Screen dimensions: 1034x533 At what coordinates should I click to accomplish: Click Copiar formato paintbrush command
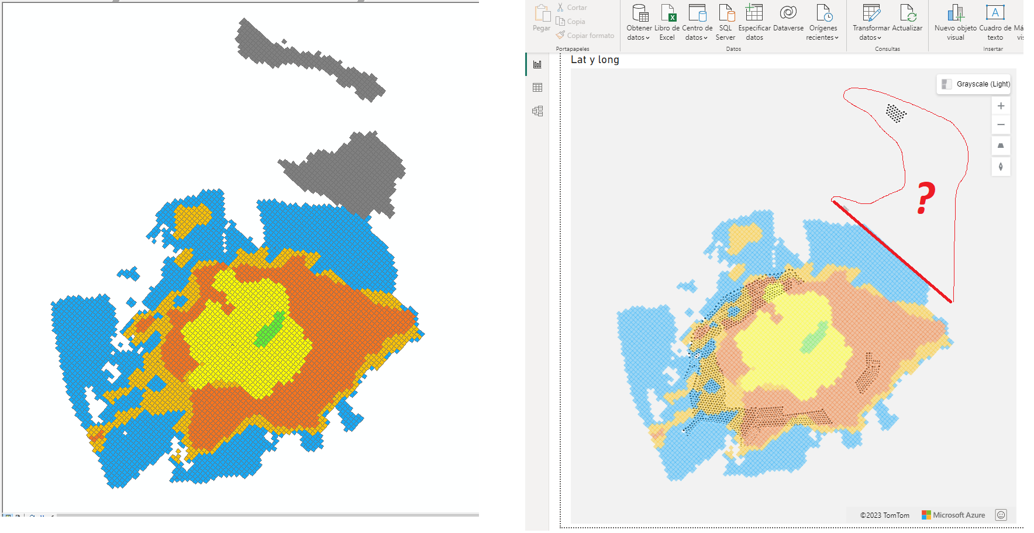(585, 36)
